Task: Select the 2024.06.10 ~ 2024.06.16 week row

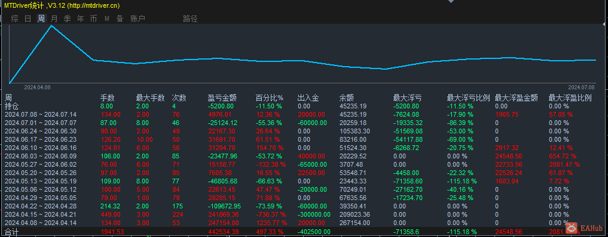Action: tap(304, 148)
